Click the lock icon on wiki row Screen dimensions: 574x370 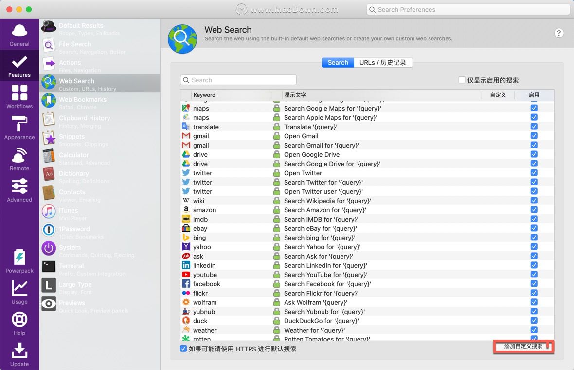(277, 201)
